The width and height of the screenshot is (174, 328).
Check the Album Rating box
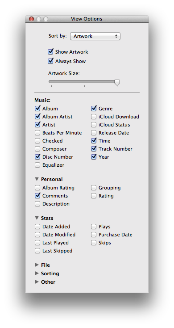(37, 188)
